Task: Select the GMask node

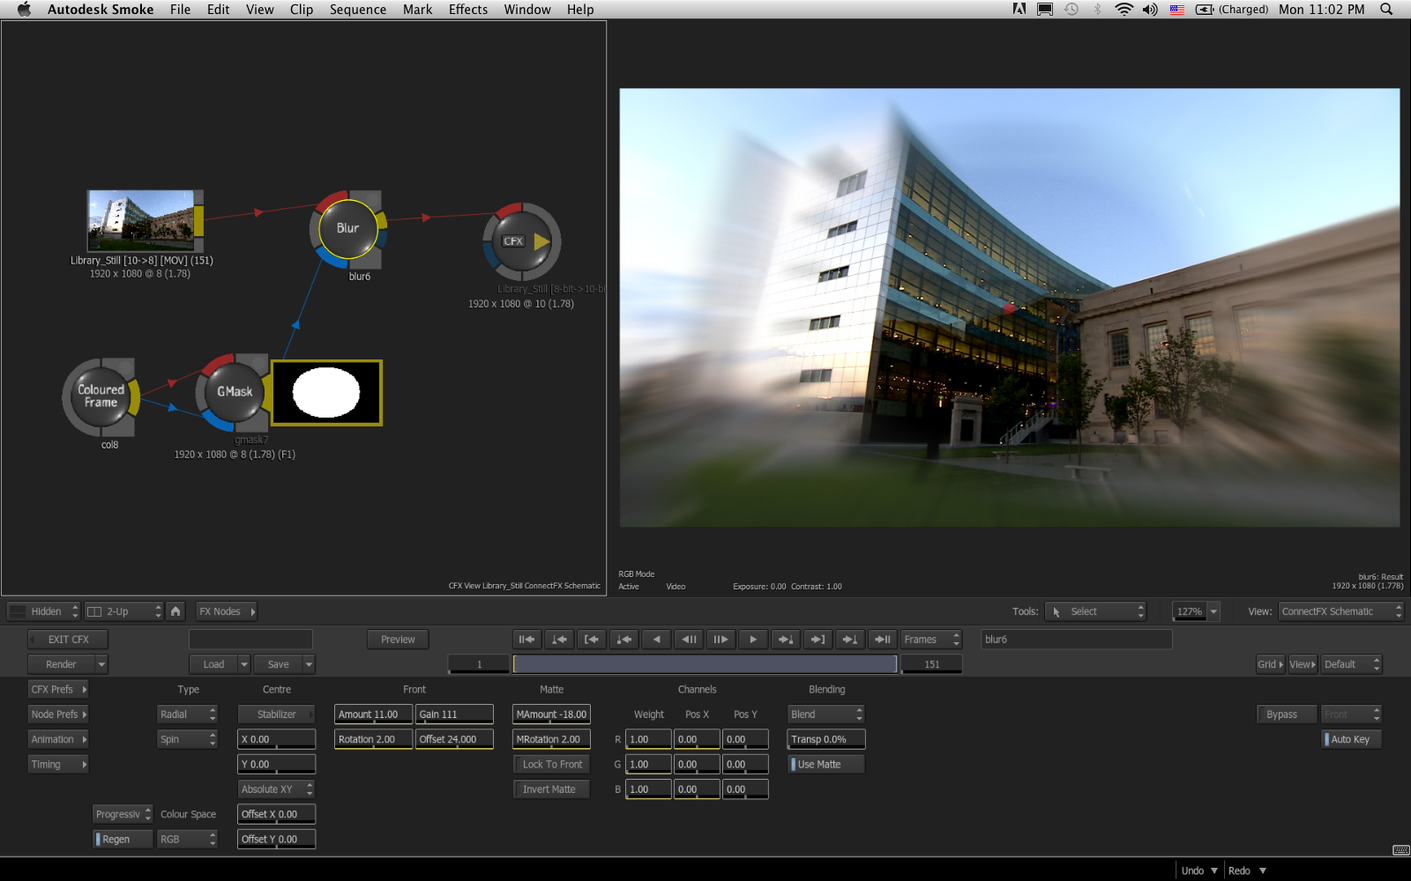Action: 234,392
